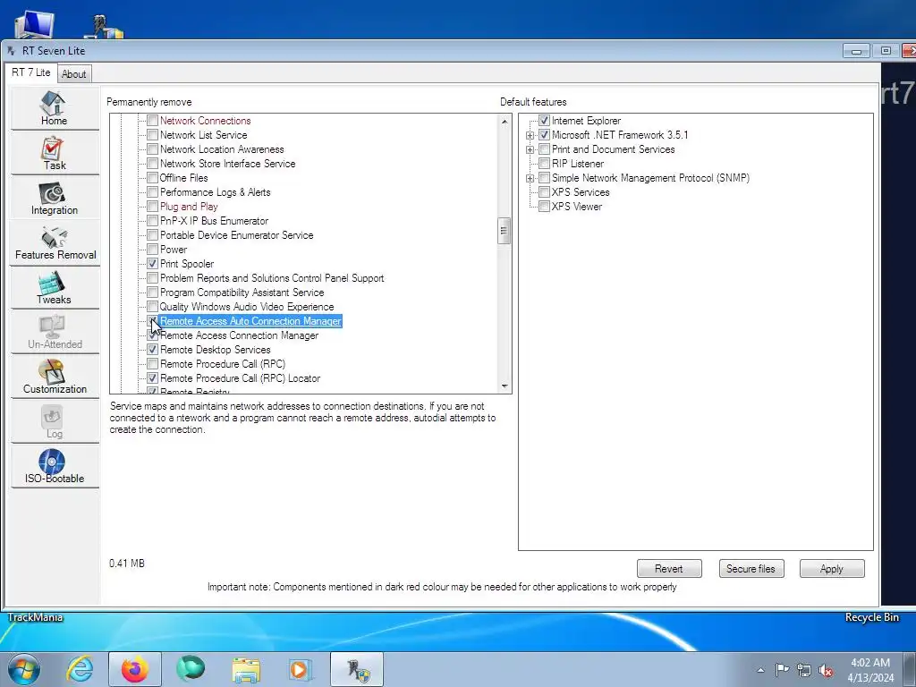The height and width of the screenshot is (687, 916).
Task: Open Windows Explorer folder on taskbar
Action: tap(246, 669)
